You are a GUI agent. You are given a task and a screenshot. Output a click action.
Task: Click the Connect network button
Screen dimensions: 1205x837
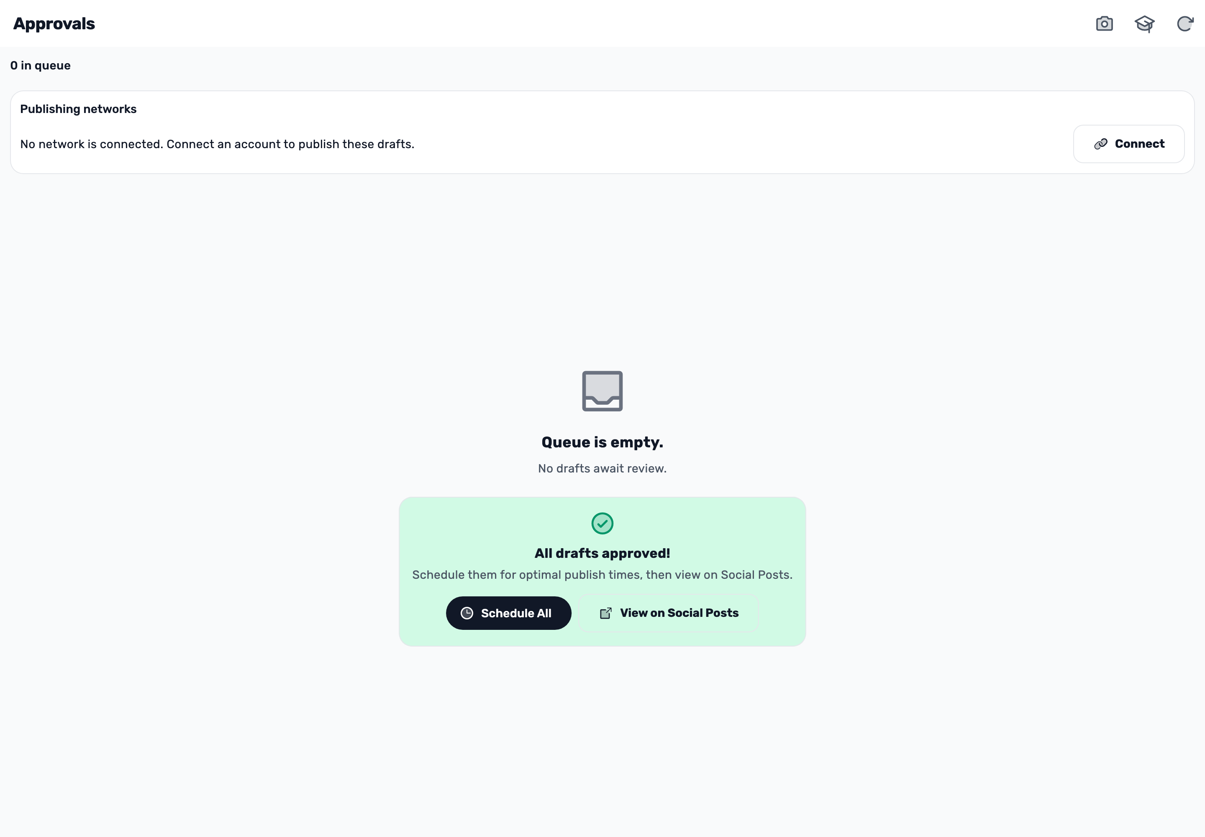click(1128, 144)
